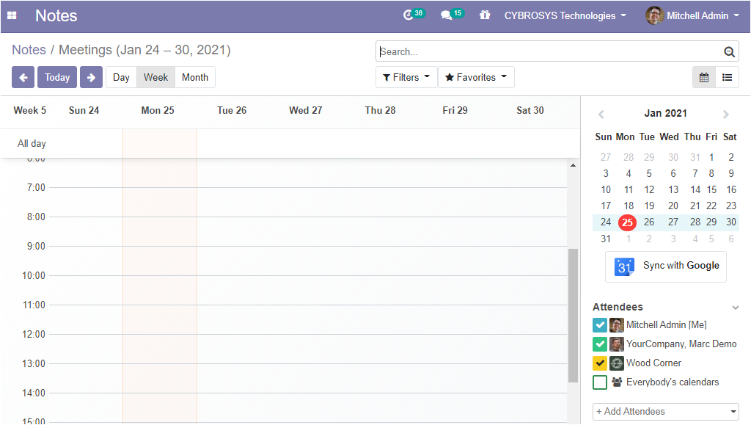
Task: Go to next month in mini calendar
Action: 726,114
